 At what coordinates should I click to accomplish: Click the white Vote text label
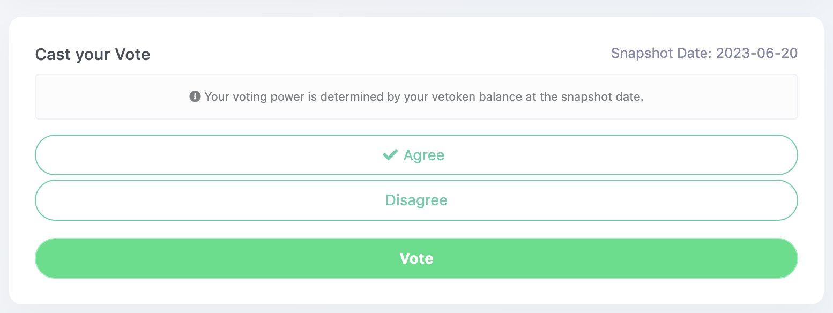(416, 258)
